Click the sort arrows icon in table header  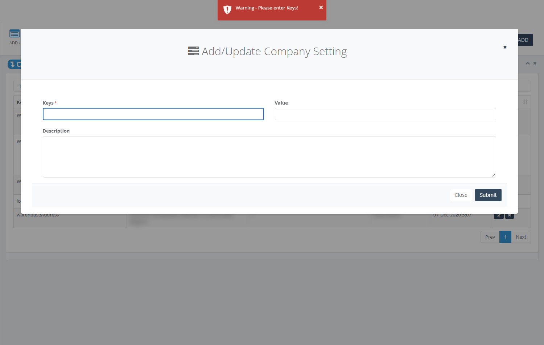tap(525, 102)
